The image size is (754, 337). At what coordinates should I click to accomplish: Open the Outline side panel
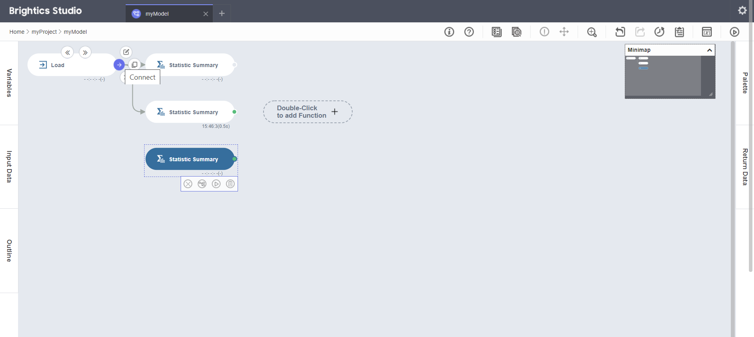[9, 251]
